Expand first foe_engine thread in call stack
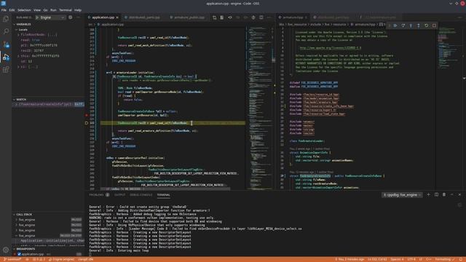 pyautogui.click(x=16, y=220)
